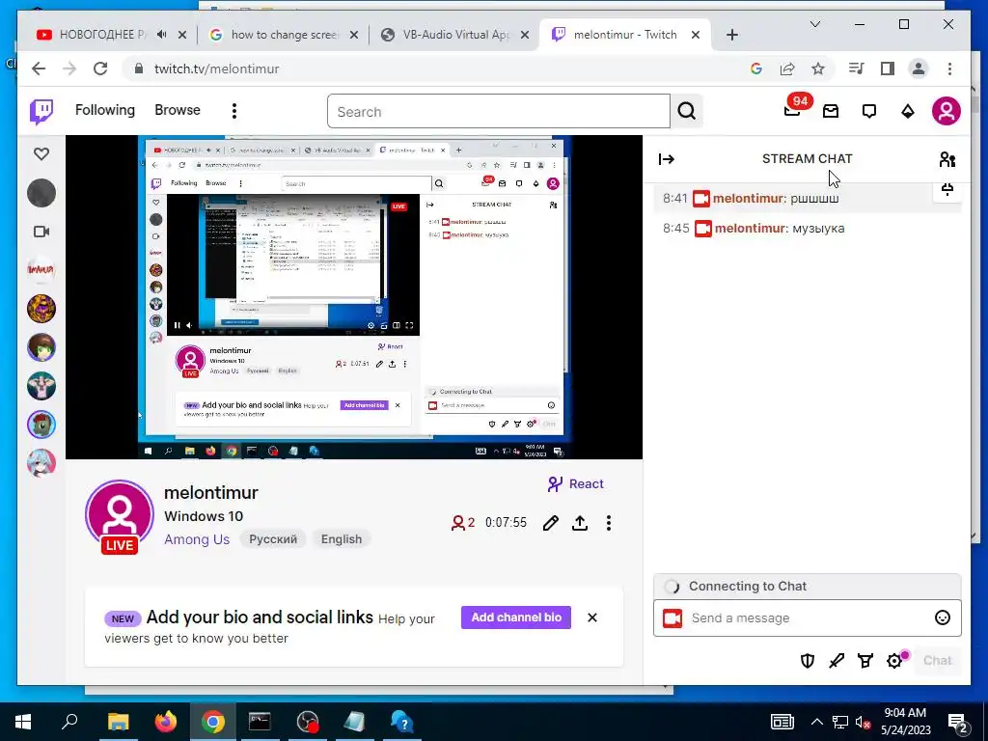Image resolution: width=988 pixels, height=741 pixels.
Task: Click the Chat send button
Action: pos(937,660)
